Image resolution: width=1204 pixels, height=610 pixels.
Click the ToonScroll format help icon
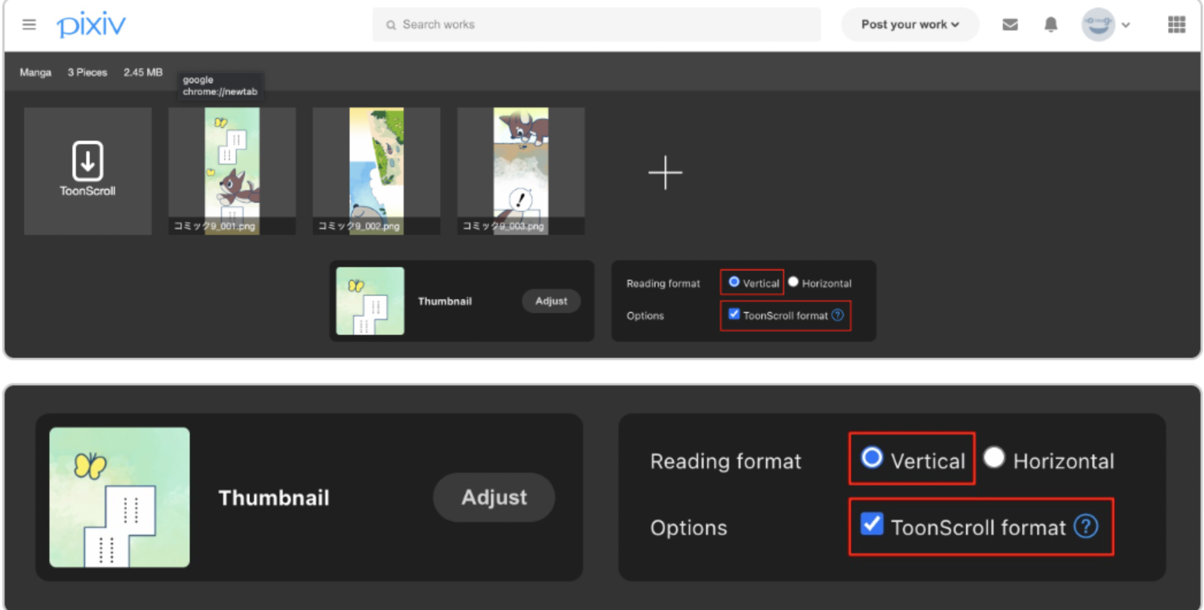[838, 315]
